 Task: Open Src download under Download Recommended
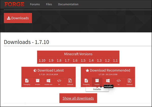(119, 82)
